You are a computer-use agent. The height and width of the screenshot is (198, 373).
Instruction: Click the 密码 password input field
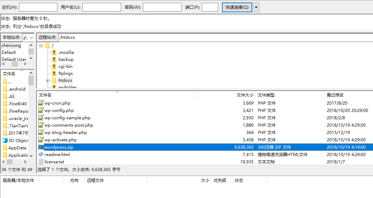coord(162,7)
